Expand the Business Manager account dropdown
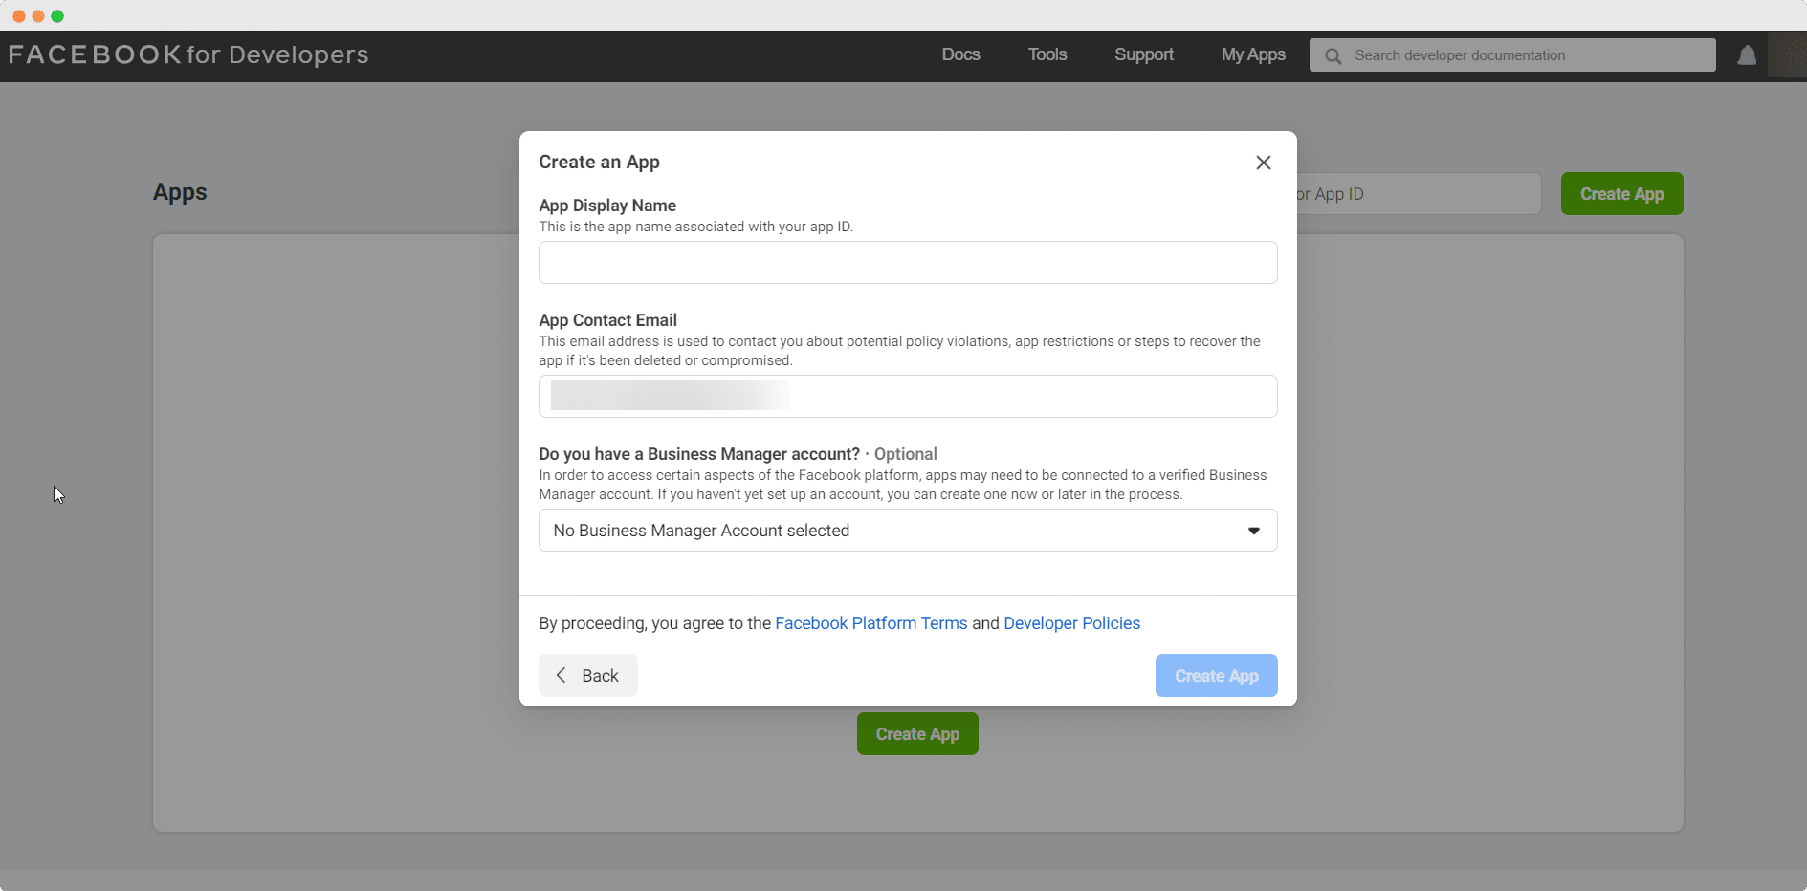The image size is (1807, 891). (908, 531)
